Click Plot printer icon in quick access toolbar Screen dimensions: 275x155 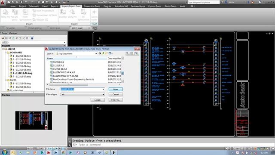coord(39,2)
